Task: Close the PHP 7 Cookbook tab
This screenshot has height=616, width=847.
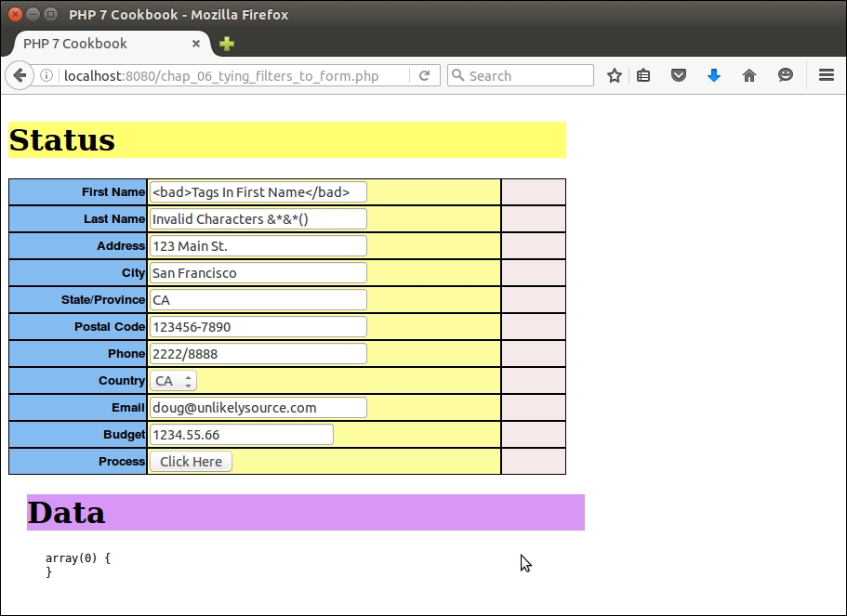Action: coord(196,44)
